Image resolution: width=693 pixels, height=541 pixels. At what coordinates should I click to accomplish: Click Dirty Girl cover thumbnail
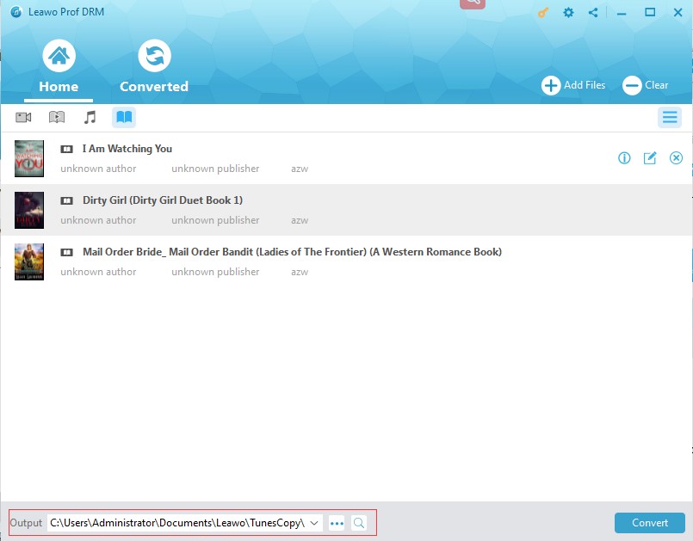click(x=29, y=210)
